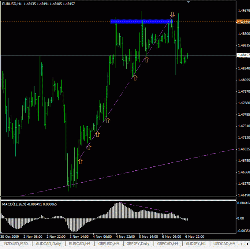The width and height of the screenshot is (250, 249).
Task: Select the EURCAD,H4 chart tab
Action: pos(80,243)
